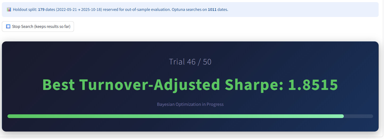
Task: Click the blank area of the dark optimization card
Action: [67, 58]
